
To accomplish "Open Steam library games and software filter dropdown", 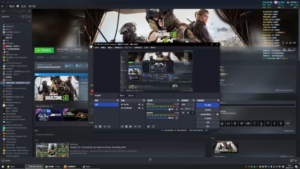I will [x=11, y=17].
